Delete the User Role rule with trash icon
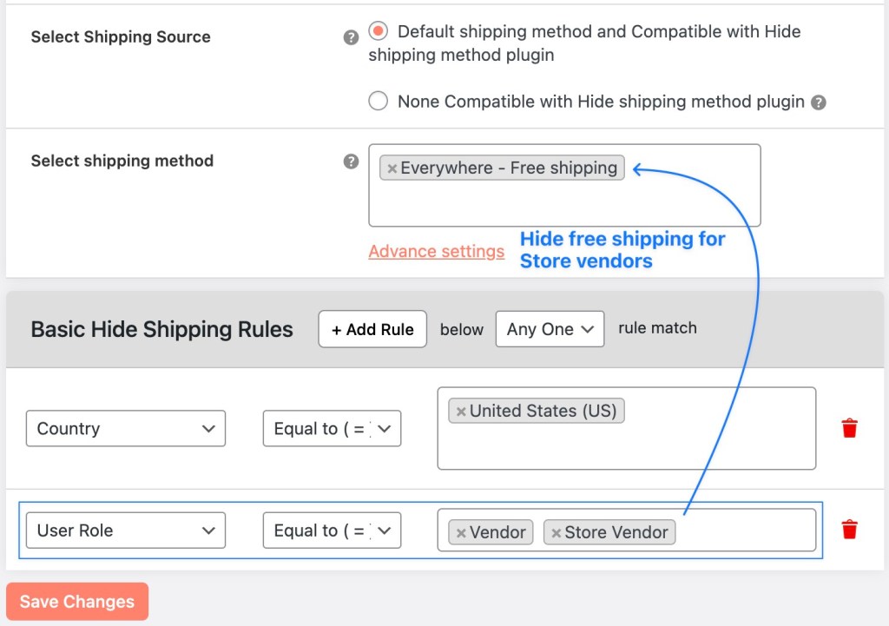This screenshot has width=889, height=626. pyautogui.click(x=849, y=530)
